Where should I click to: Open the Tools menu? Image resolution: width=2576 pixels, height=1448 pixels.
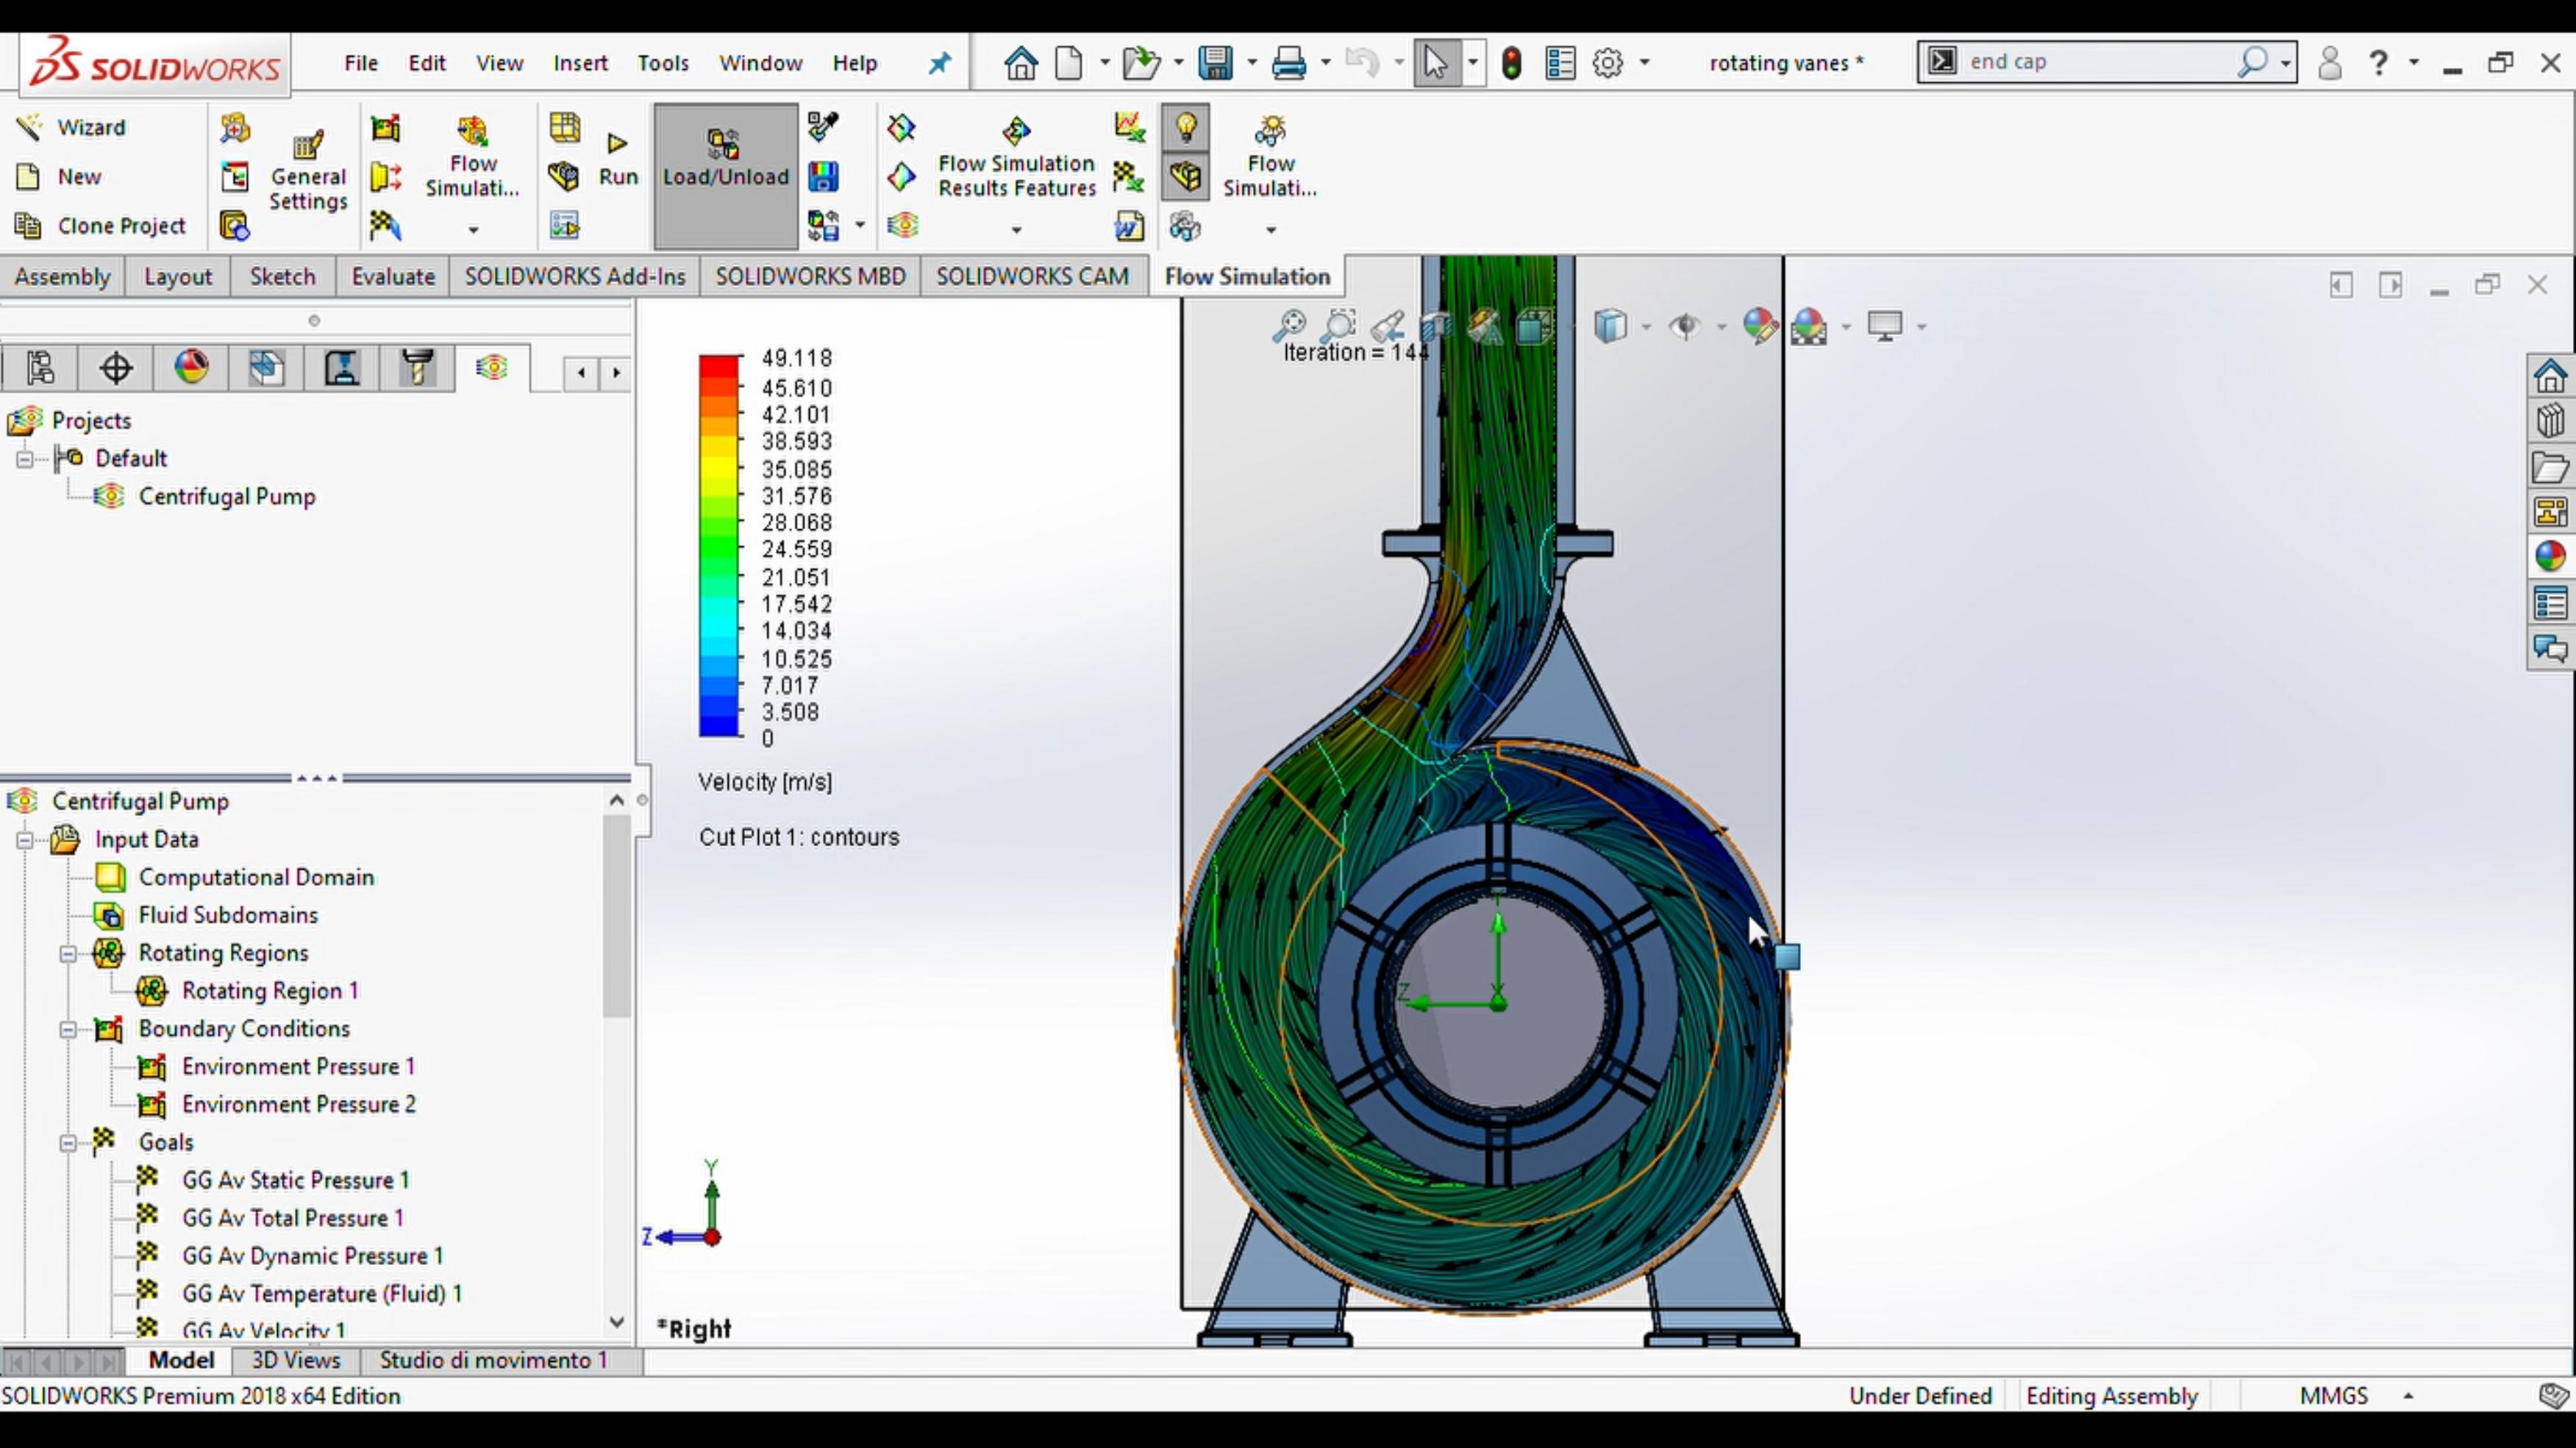coord(663,63)
